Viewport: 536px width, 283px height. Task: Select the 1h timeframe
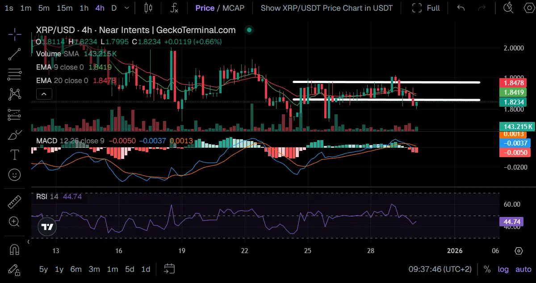tap(84, 8)
